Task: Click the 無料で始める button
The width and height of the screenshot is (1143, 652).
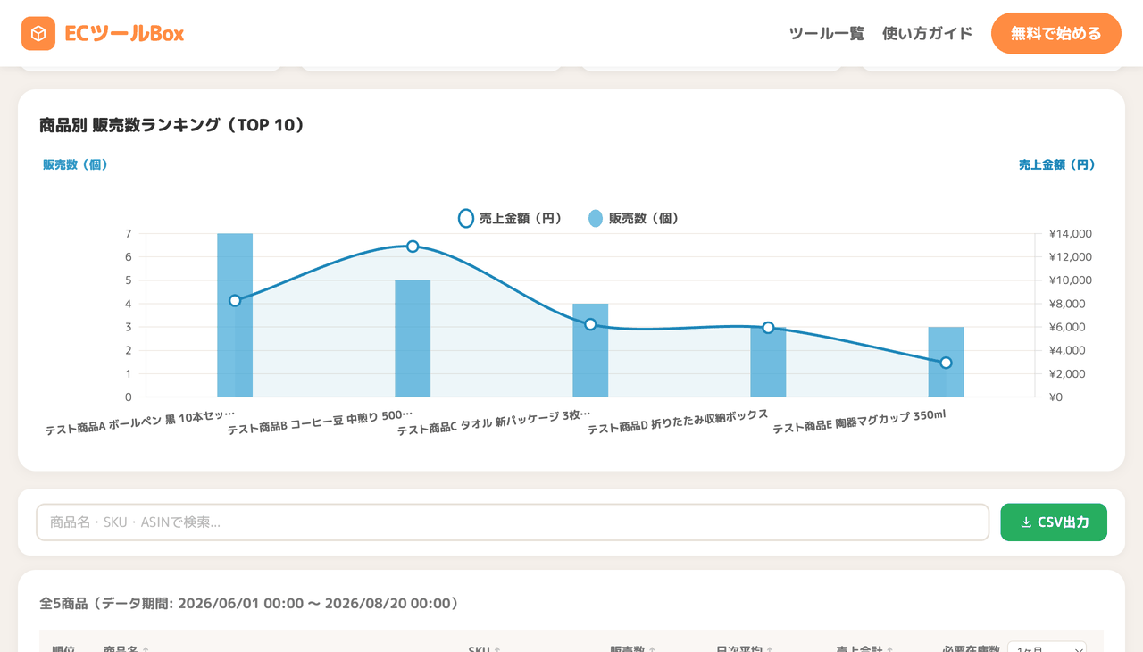Action: click(1055, 34)
